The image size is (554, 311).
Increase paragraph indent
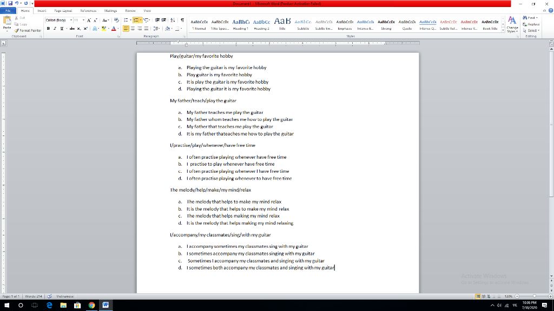163,20
